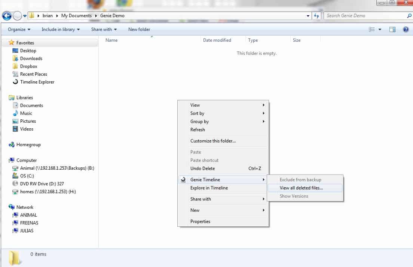Click the large folder icon in details pane
The width and height of the screenshot is (413, 267).
[15, 258]
